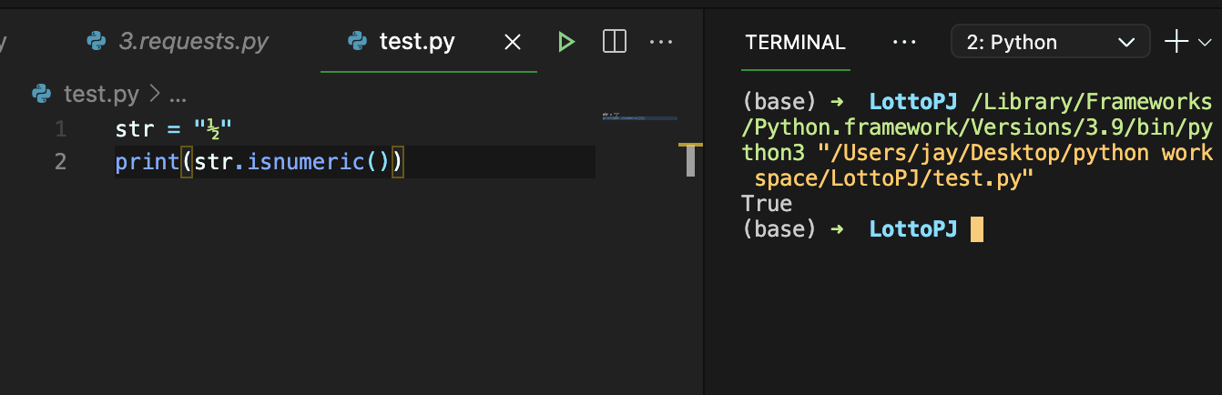Click the terminal prompt cursor
1222x395 pixels.
tap(976, 229)
